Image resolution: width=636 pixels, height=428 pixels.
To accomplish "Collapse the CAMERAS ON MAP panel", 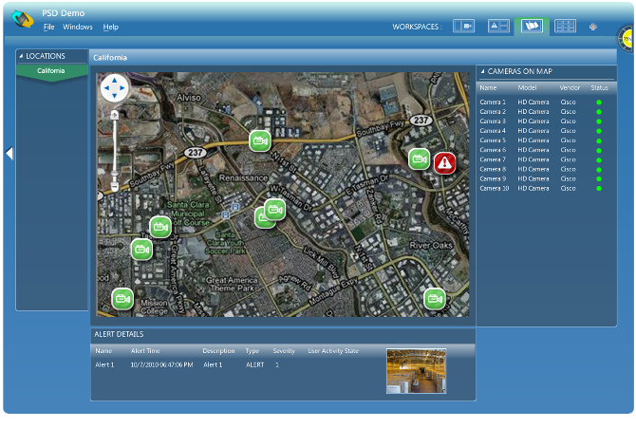I will pyautogui.click(x=482, y=71).
